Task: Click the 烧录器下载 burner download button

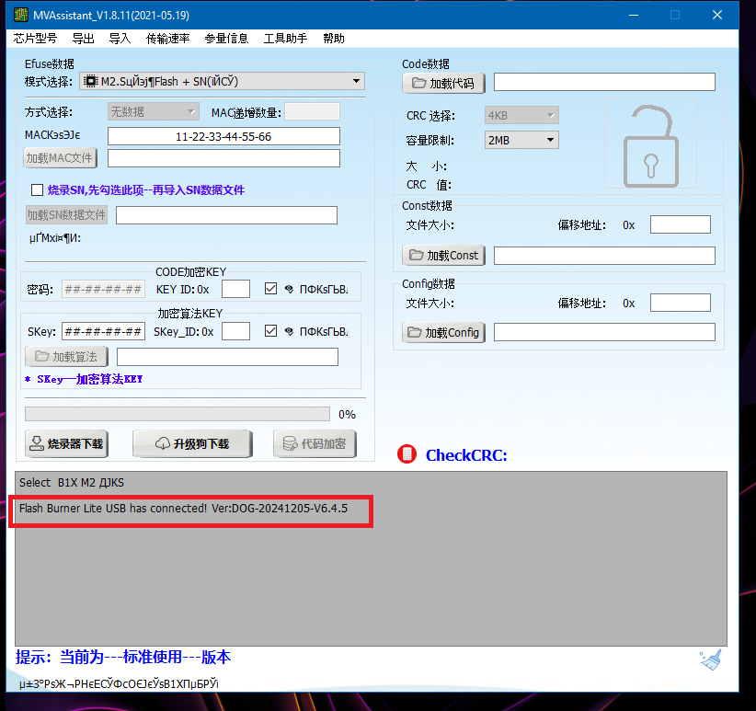Action: pyautogui.click(x=67, y=444)
